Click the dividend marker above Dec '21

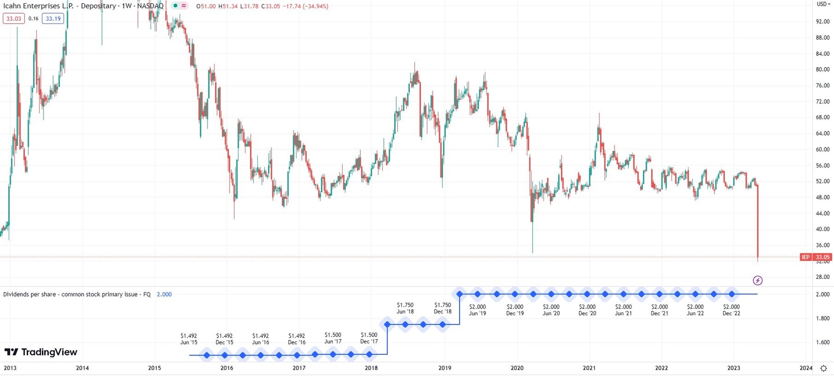pyautogui.click(x=659, y=294)
